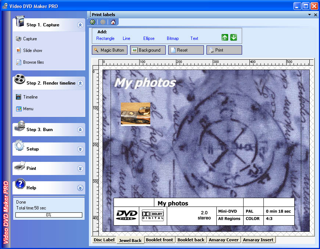
Task: Click the green back navigation icon
Action: pos(93,22)
